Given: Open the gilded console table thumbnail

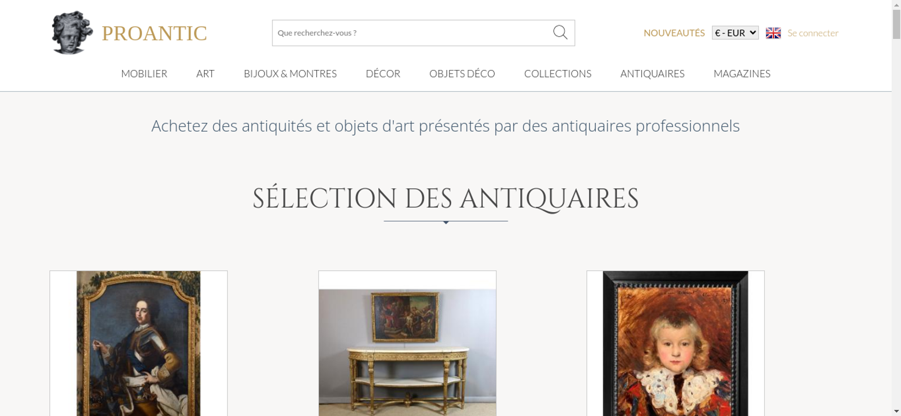Looking at the screenshot, I should click(407, 343).
